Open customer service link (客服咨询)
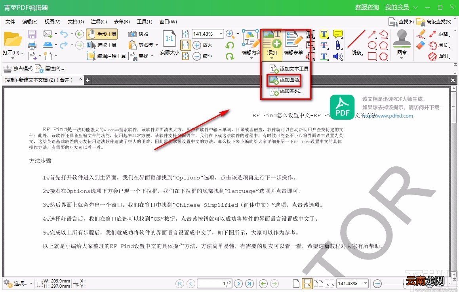Screen dimensions: 459x292 (x=367, y=7)
